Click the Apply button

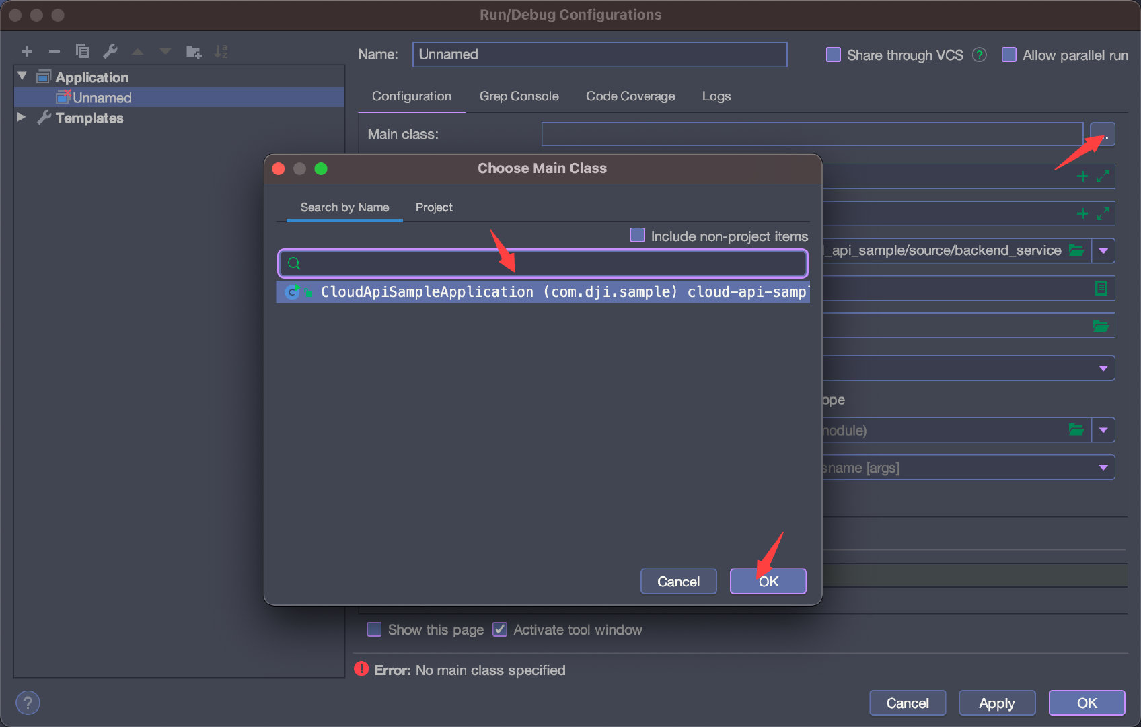click(x=996, y=703)
